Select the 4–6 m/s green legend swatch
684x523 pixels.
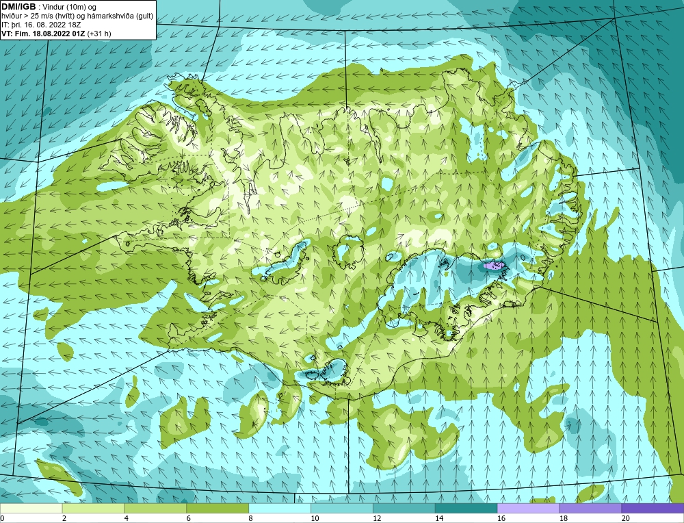click(155, 508)
